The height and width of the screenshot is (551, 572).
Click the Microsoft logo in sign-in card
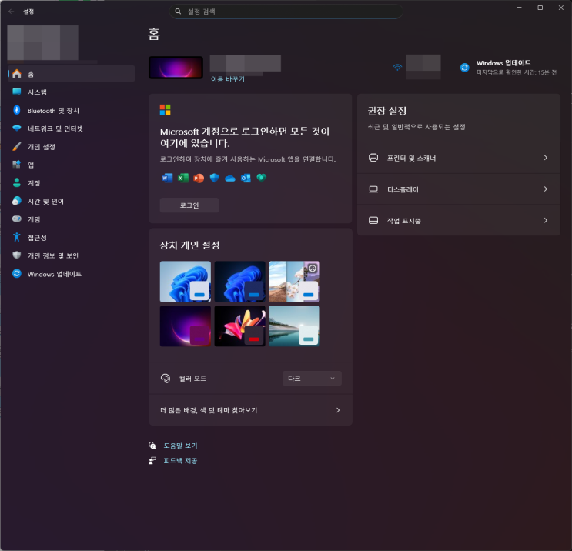(165, 110)
